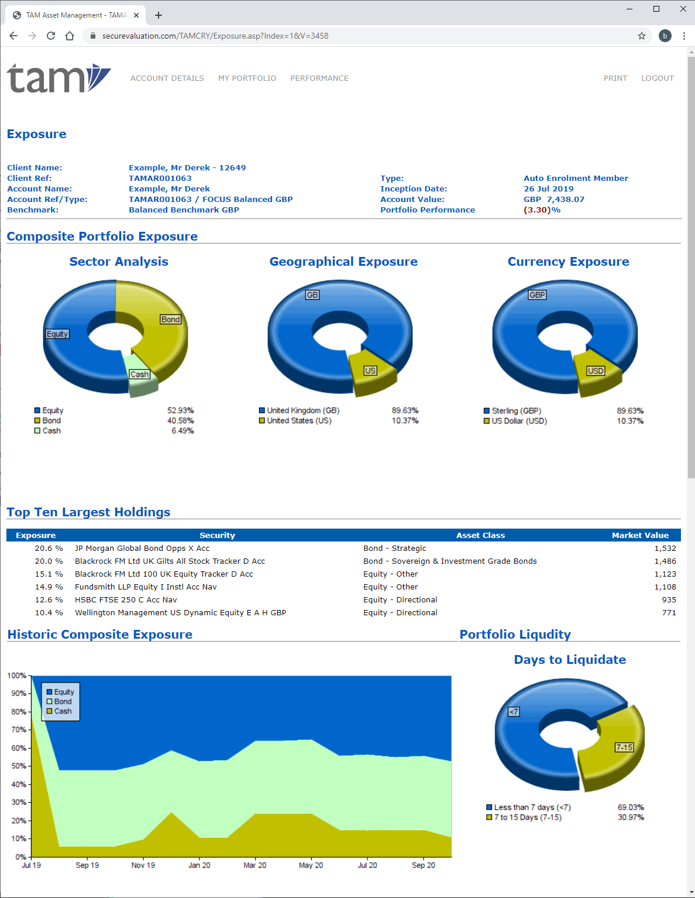695x898 pixels.
Task: Select Fundsmith LLP Equity I Instl Acc Nav
Action: pyautogui.click(x=146, y=587)
